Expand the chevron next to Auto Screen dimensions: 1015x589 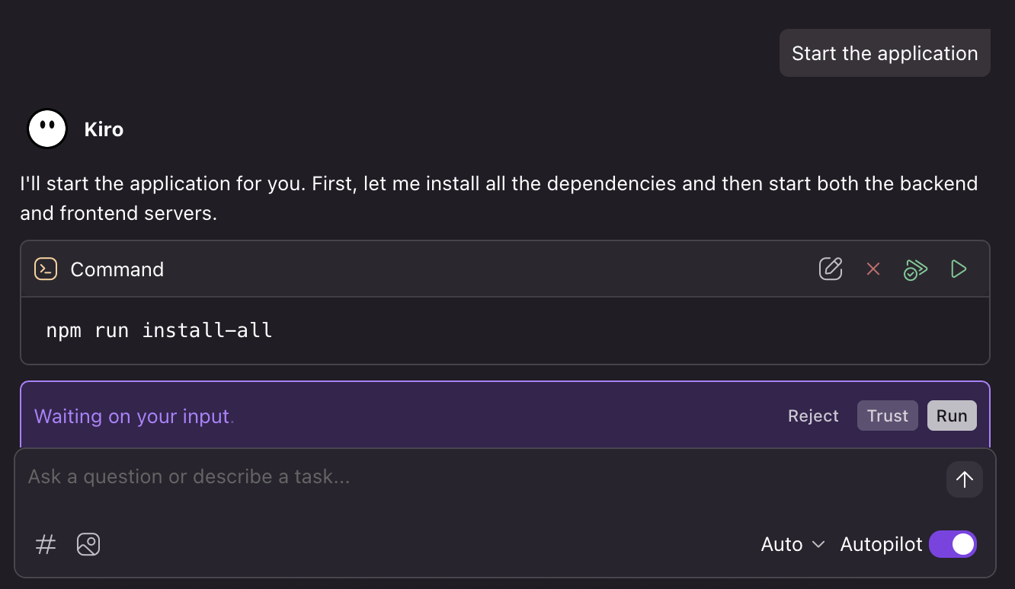pyautogui.click(x=818, y=544)
